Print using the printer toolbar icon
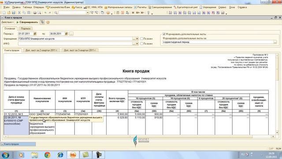This screenshot has width=282, height=159. click(35, 13)
